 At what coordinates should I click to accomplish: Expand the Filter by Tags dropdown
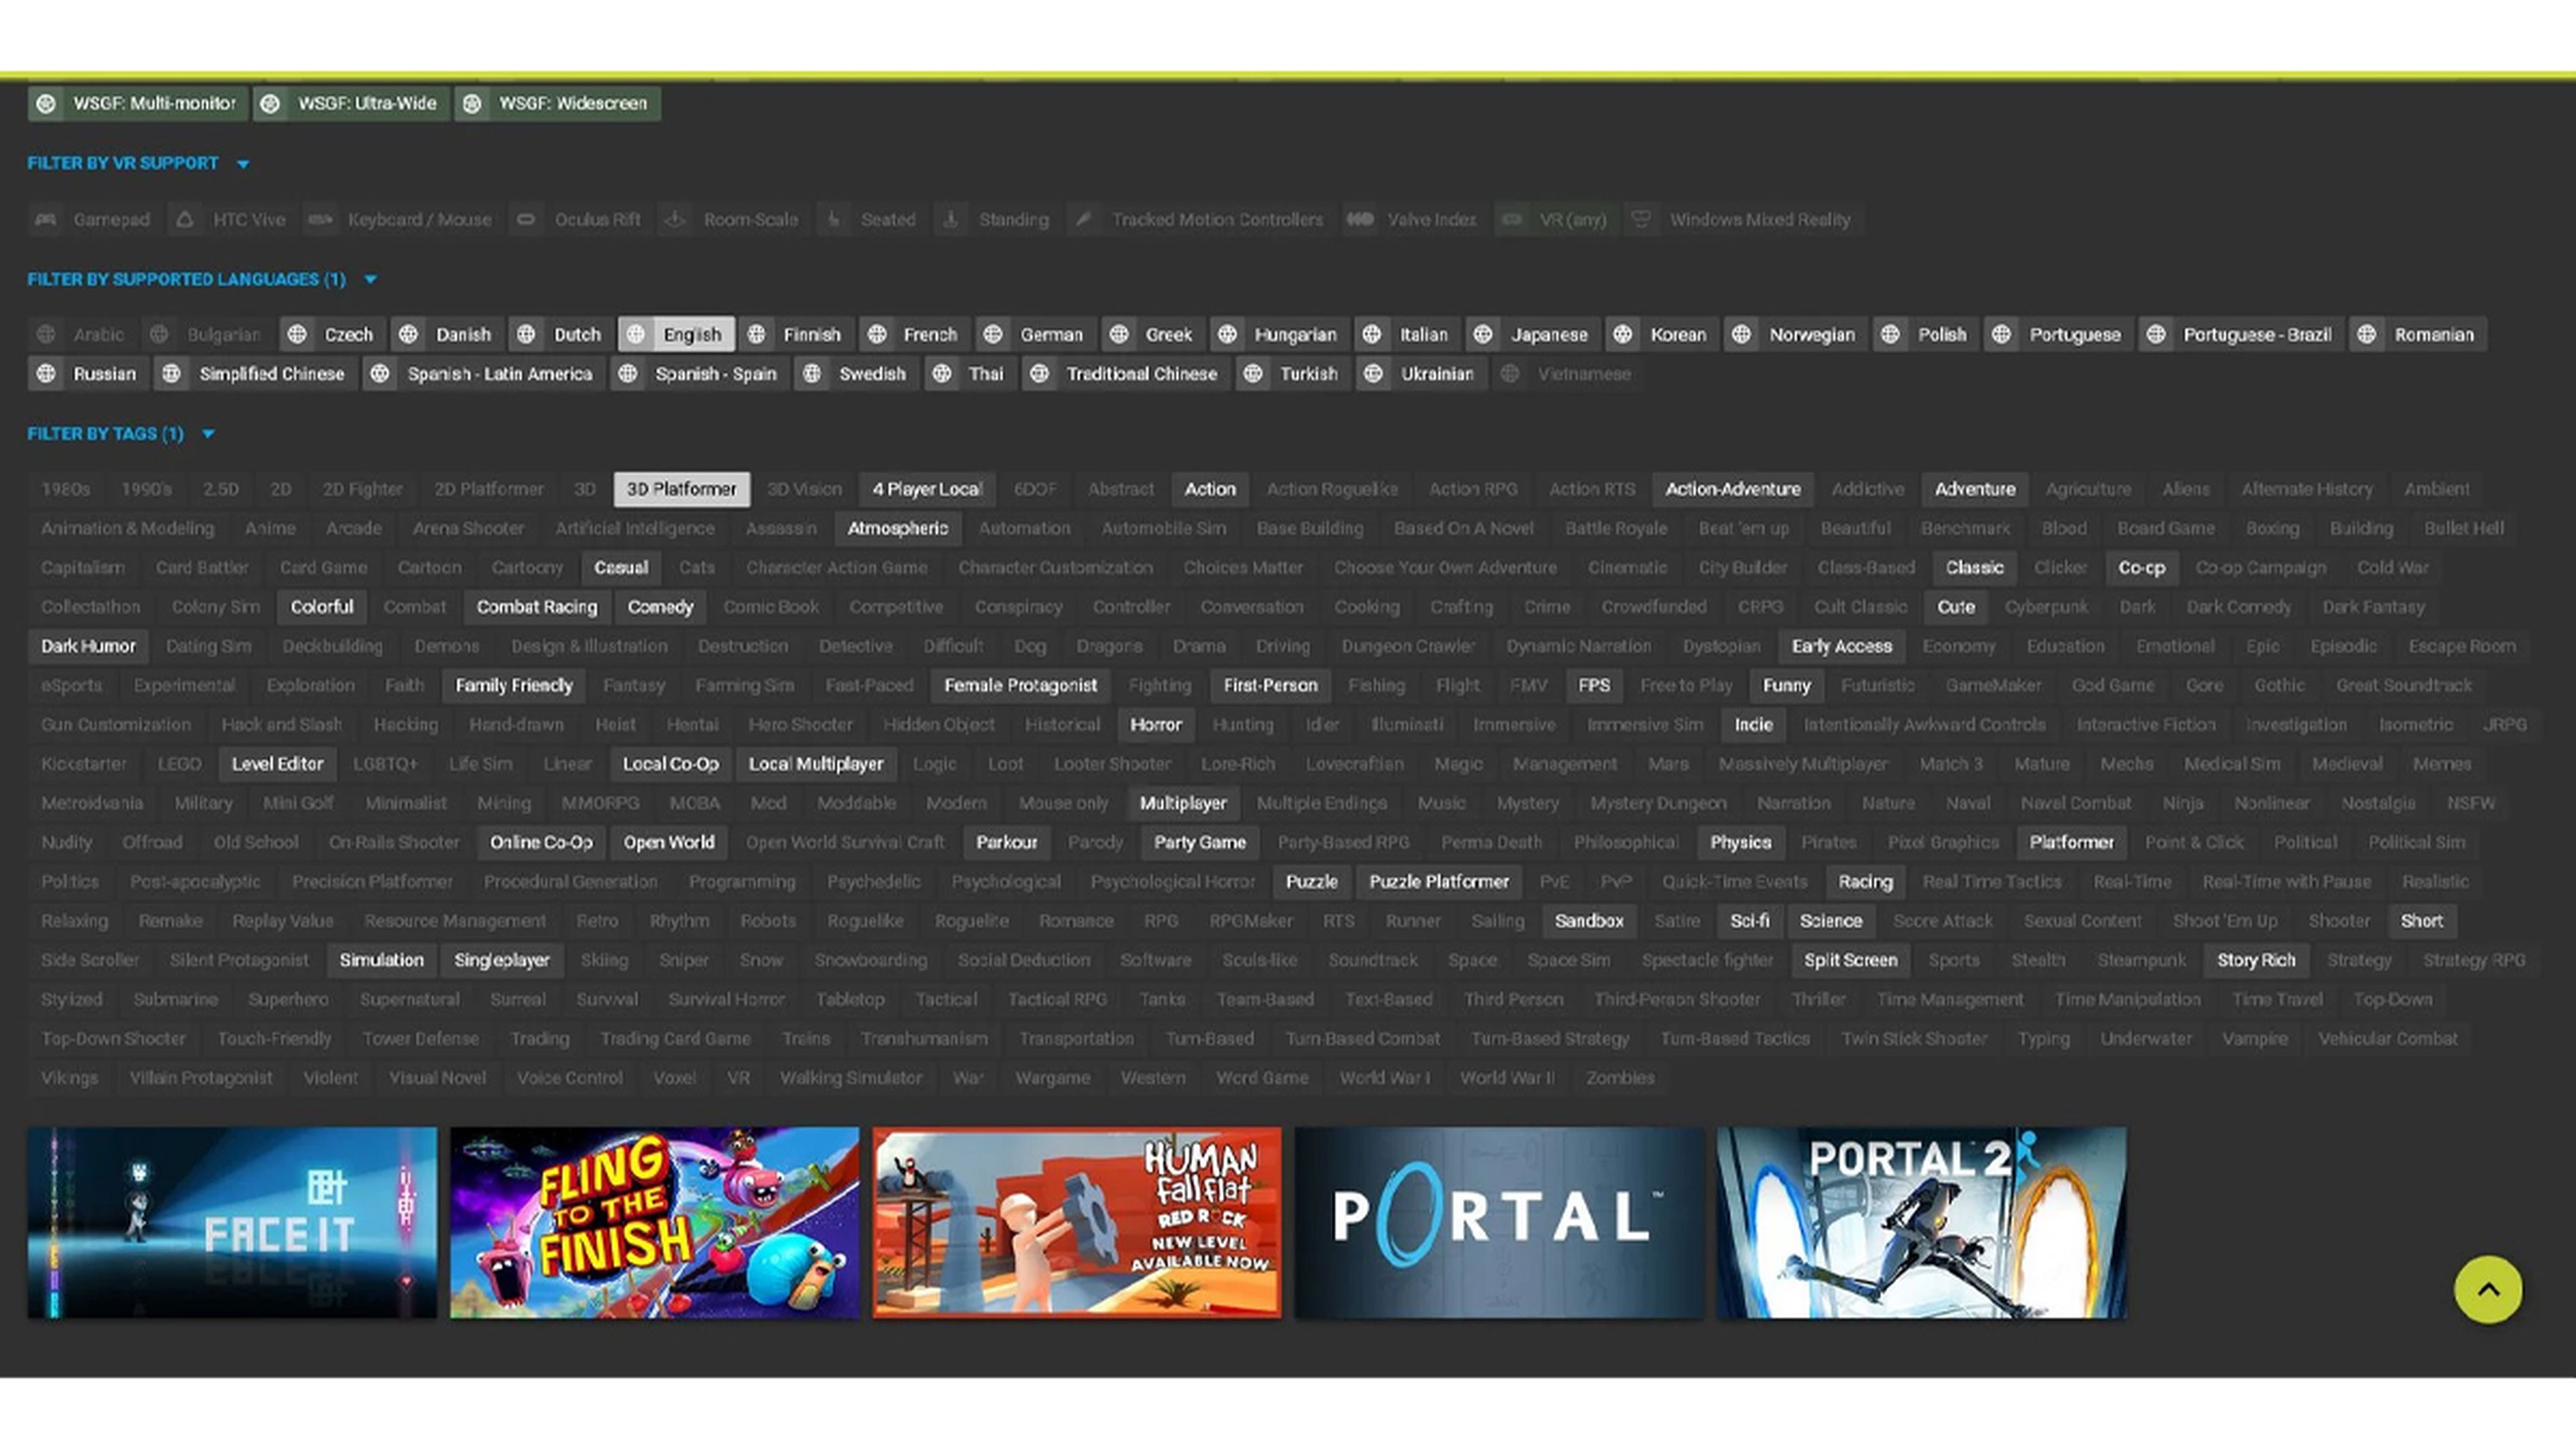point(207,432)
